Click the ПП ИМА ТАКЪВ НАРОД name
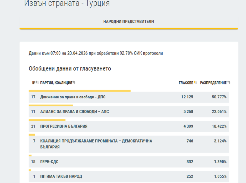This screenshot has height=183, width=246. 61,176
